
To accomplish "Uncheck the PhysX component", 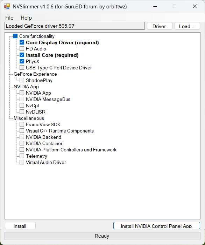I will (22, 61).
